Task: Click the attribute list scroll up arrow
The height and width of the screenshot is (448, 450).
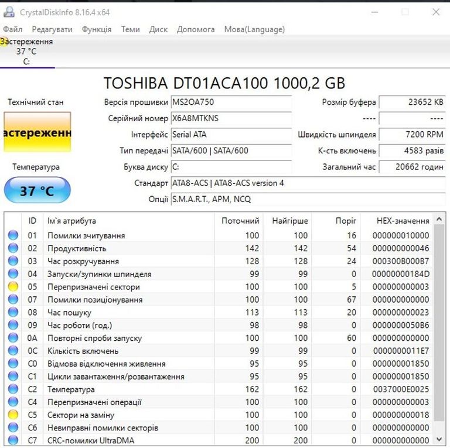Action: point(439,220)
